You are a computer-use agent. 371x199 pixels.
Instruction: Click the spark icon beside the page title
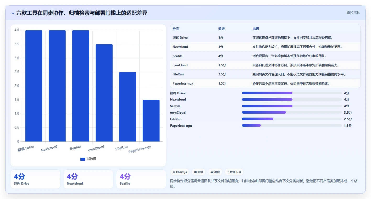12,13
